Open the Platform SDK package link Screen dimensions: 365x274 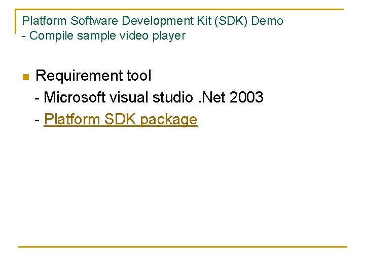(121, 119)
